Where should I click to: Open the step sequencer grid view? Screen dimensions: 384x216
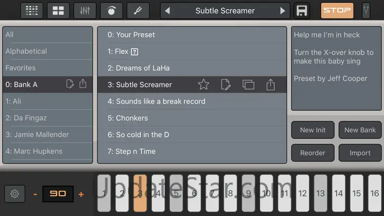coord(32,10)
